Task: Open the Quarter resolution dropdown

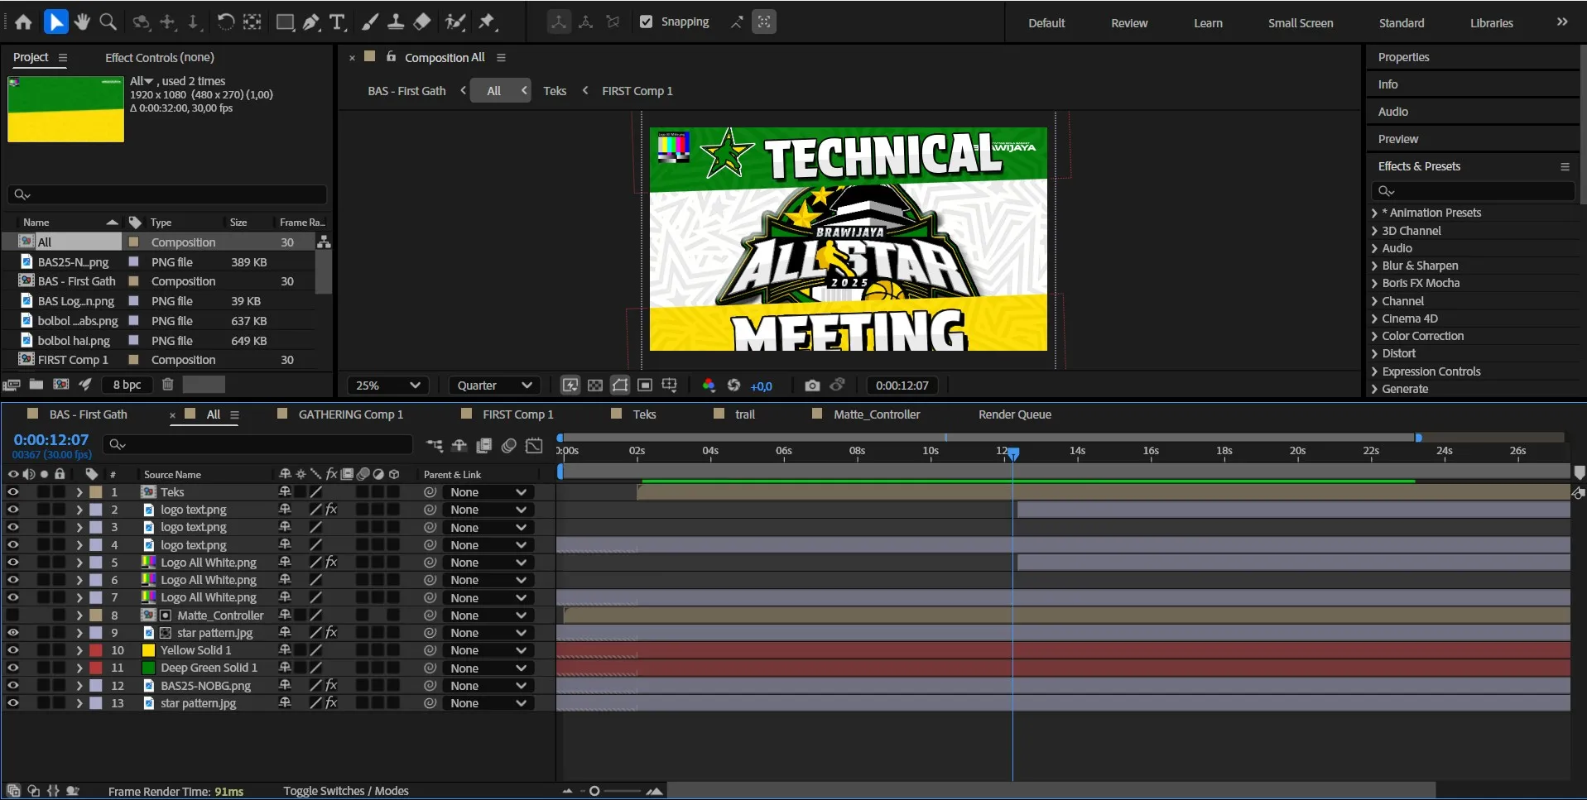Action: pos(494,386)
